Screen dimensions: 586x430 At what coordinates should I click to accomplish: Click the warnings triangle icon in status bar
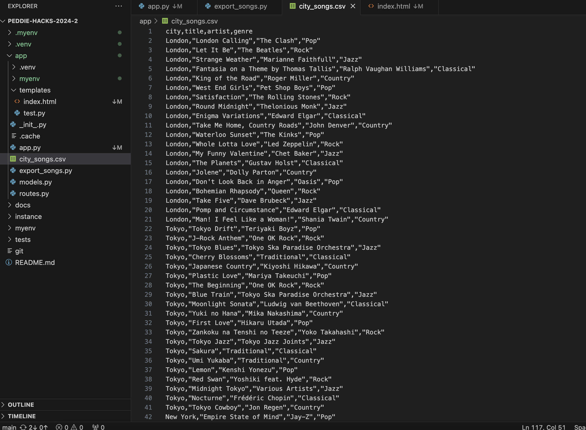click(74, 427)
